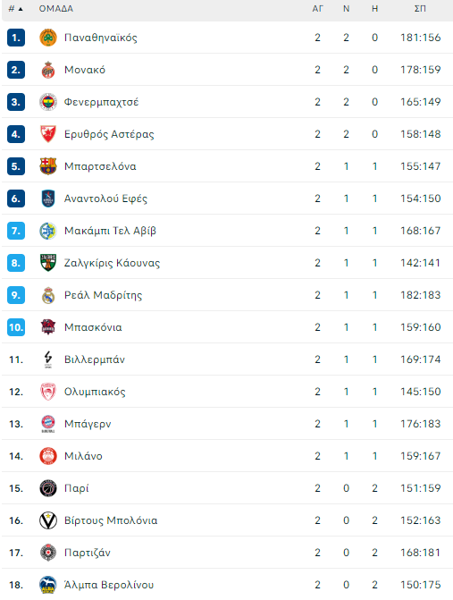The height and width of the screenshot is (600, 453).
Task: Sort by the ΣΠ points column header
Action: pyautogui.click(x=420, y=8)
